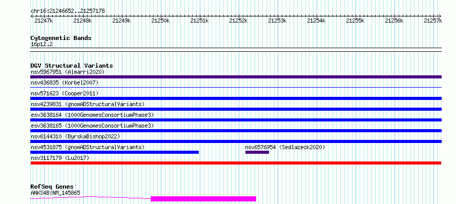Viewport: 456px width, 204px height.
Task: Click the 21254k ruler tick label
Action: coord(317,21)
